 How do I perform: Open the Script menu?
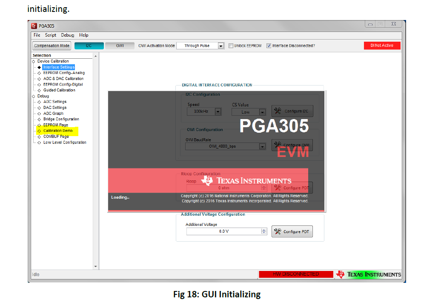tap(51, 35)
